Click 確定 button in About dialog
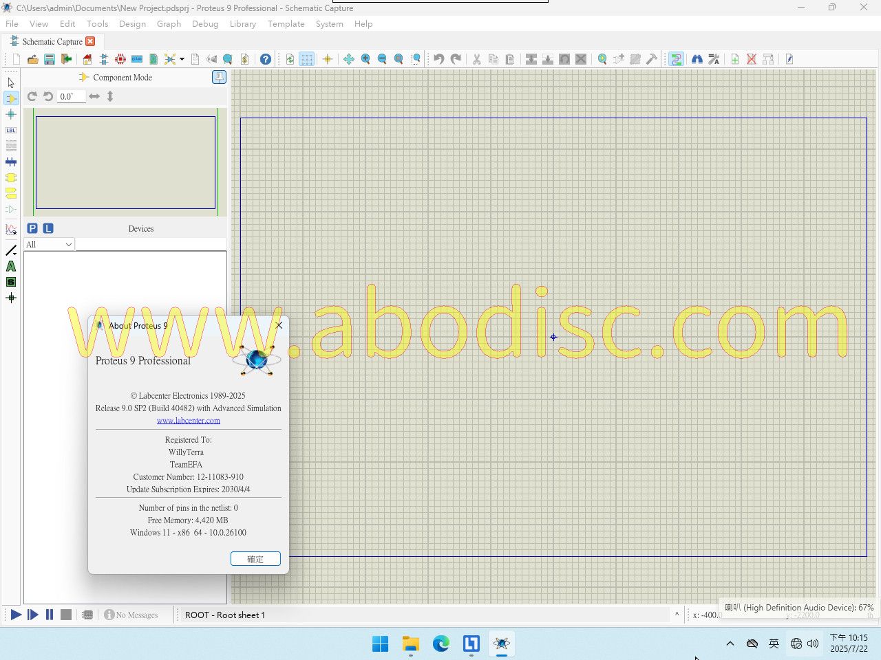 click(x=255, y=559)
